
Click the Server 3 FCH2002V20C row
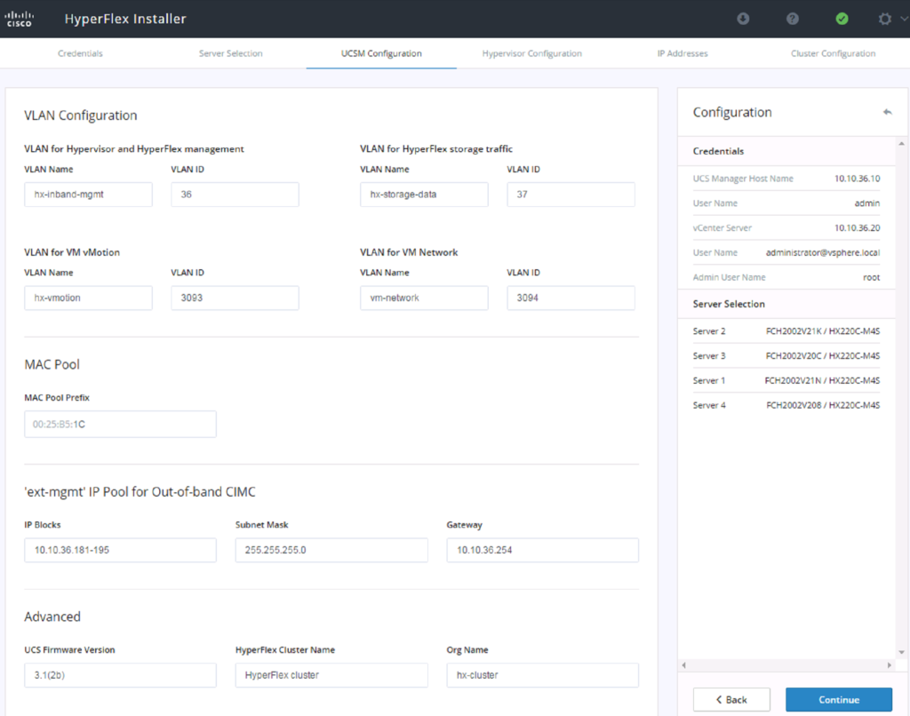coord(786,355)
